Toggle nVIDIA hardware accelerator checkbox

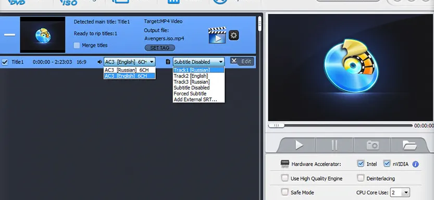click(x=387, y=164)
